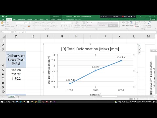The image size is (157, 118).
Task: Open Windows search on the taskbar
Action: pos(6,102)
